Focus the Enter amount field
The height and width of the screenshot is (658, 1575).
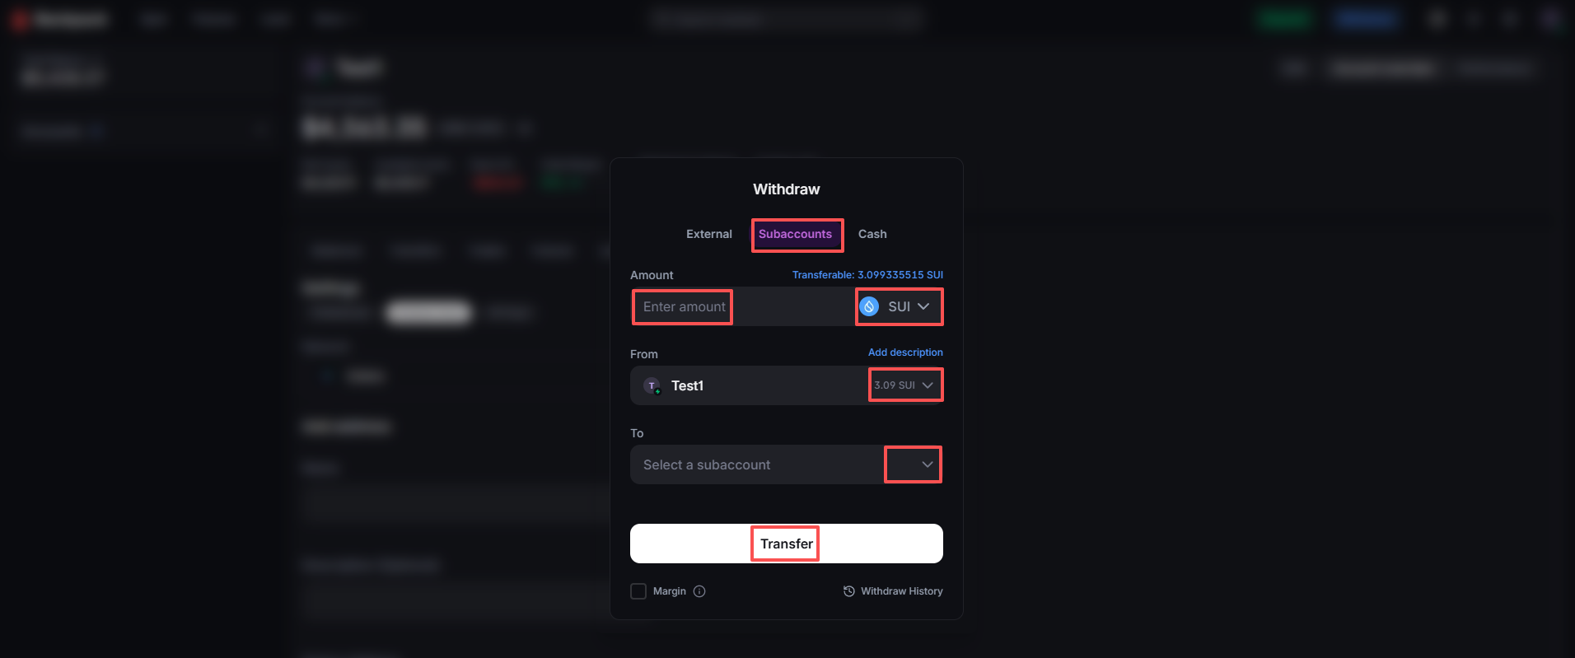pos(683,307)
